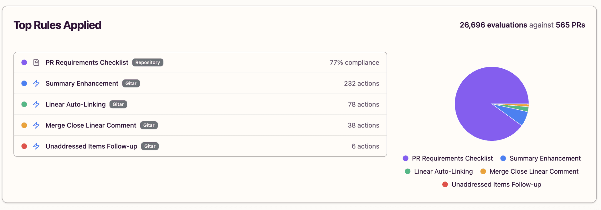Click the Gitar badge on Summary Enhancement
Image resolution: width=601 pixels, height=210 pixels.
pyautogui.click(x=131, y=83)
